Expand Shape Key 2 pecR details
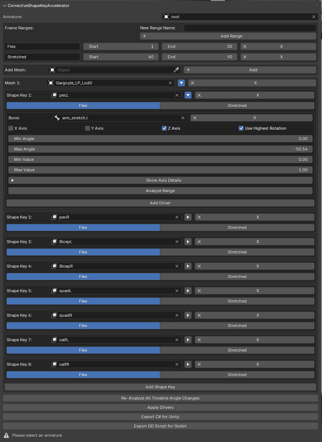The width and height of the screenshot is (322, 442). [x=188, y=217]
